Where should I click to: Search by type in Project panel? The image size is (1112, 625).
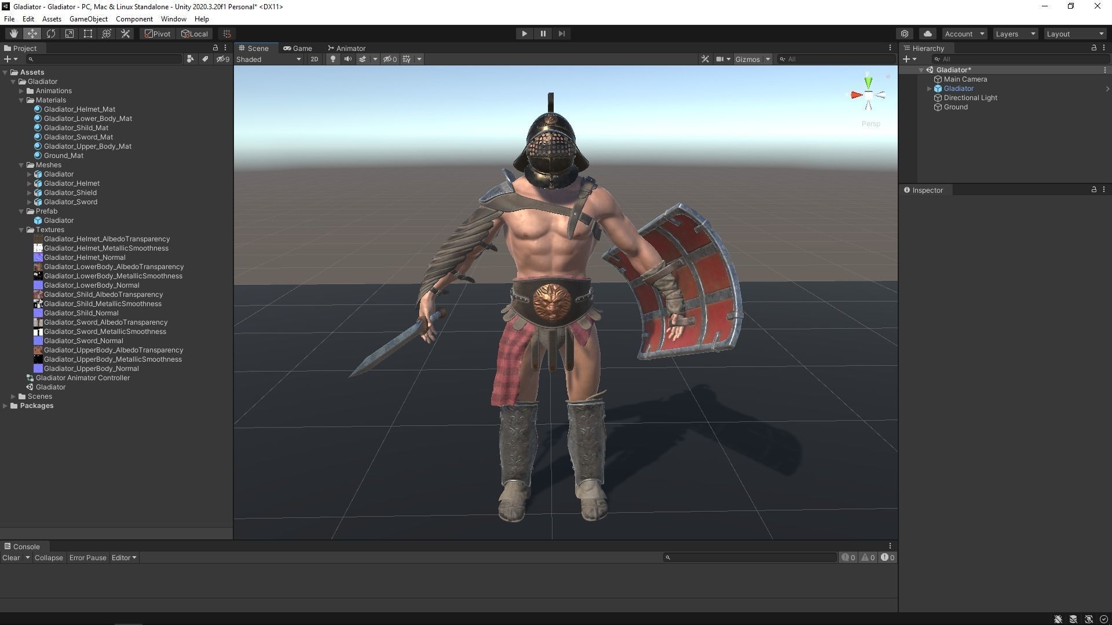click(x=190, y=59)
